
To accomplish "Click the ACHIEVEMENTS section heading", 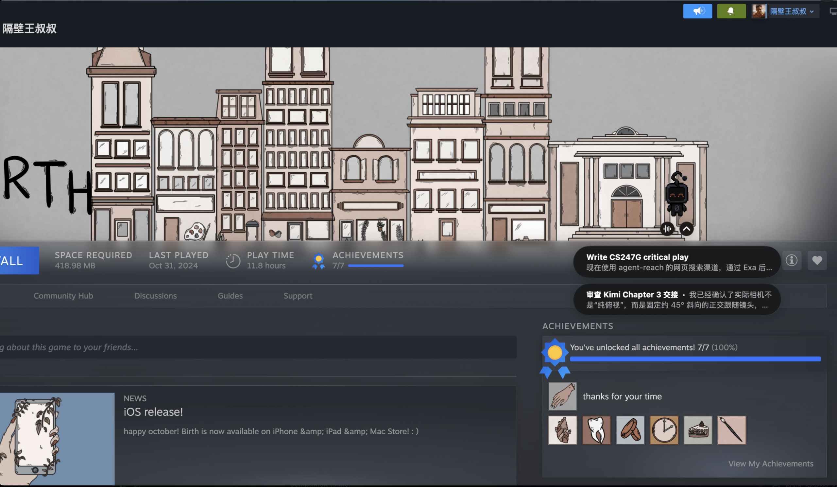I will coord(578,326).
